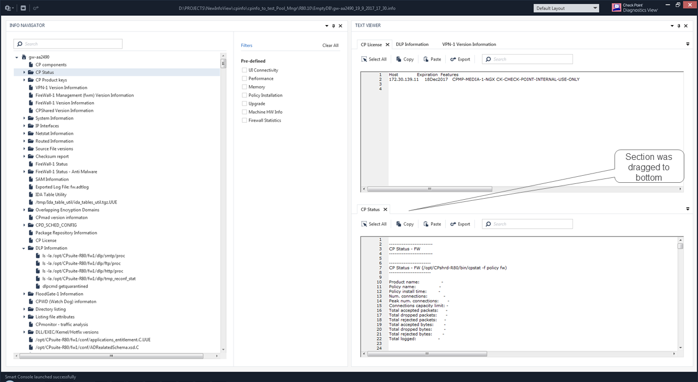
Task: Click the Info Navigator horizontal scrollbar
Action: pyautogui.click(x=111, y=356)
